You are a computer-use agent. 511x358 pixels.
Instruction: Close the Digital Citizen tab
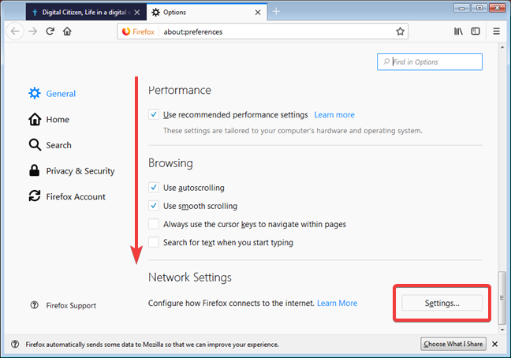(x=137, y=13)
